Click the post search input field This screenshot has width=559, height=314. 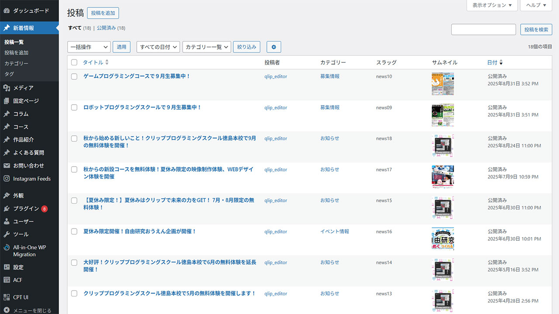click(x=483, y=30)
